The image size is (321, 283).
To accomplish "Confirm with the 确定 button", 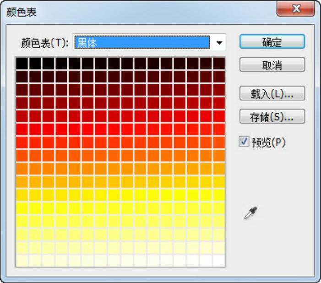I will pyautogui.click(x=272, y=42).
